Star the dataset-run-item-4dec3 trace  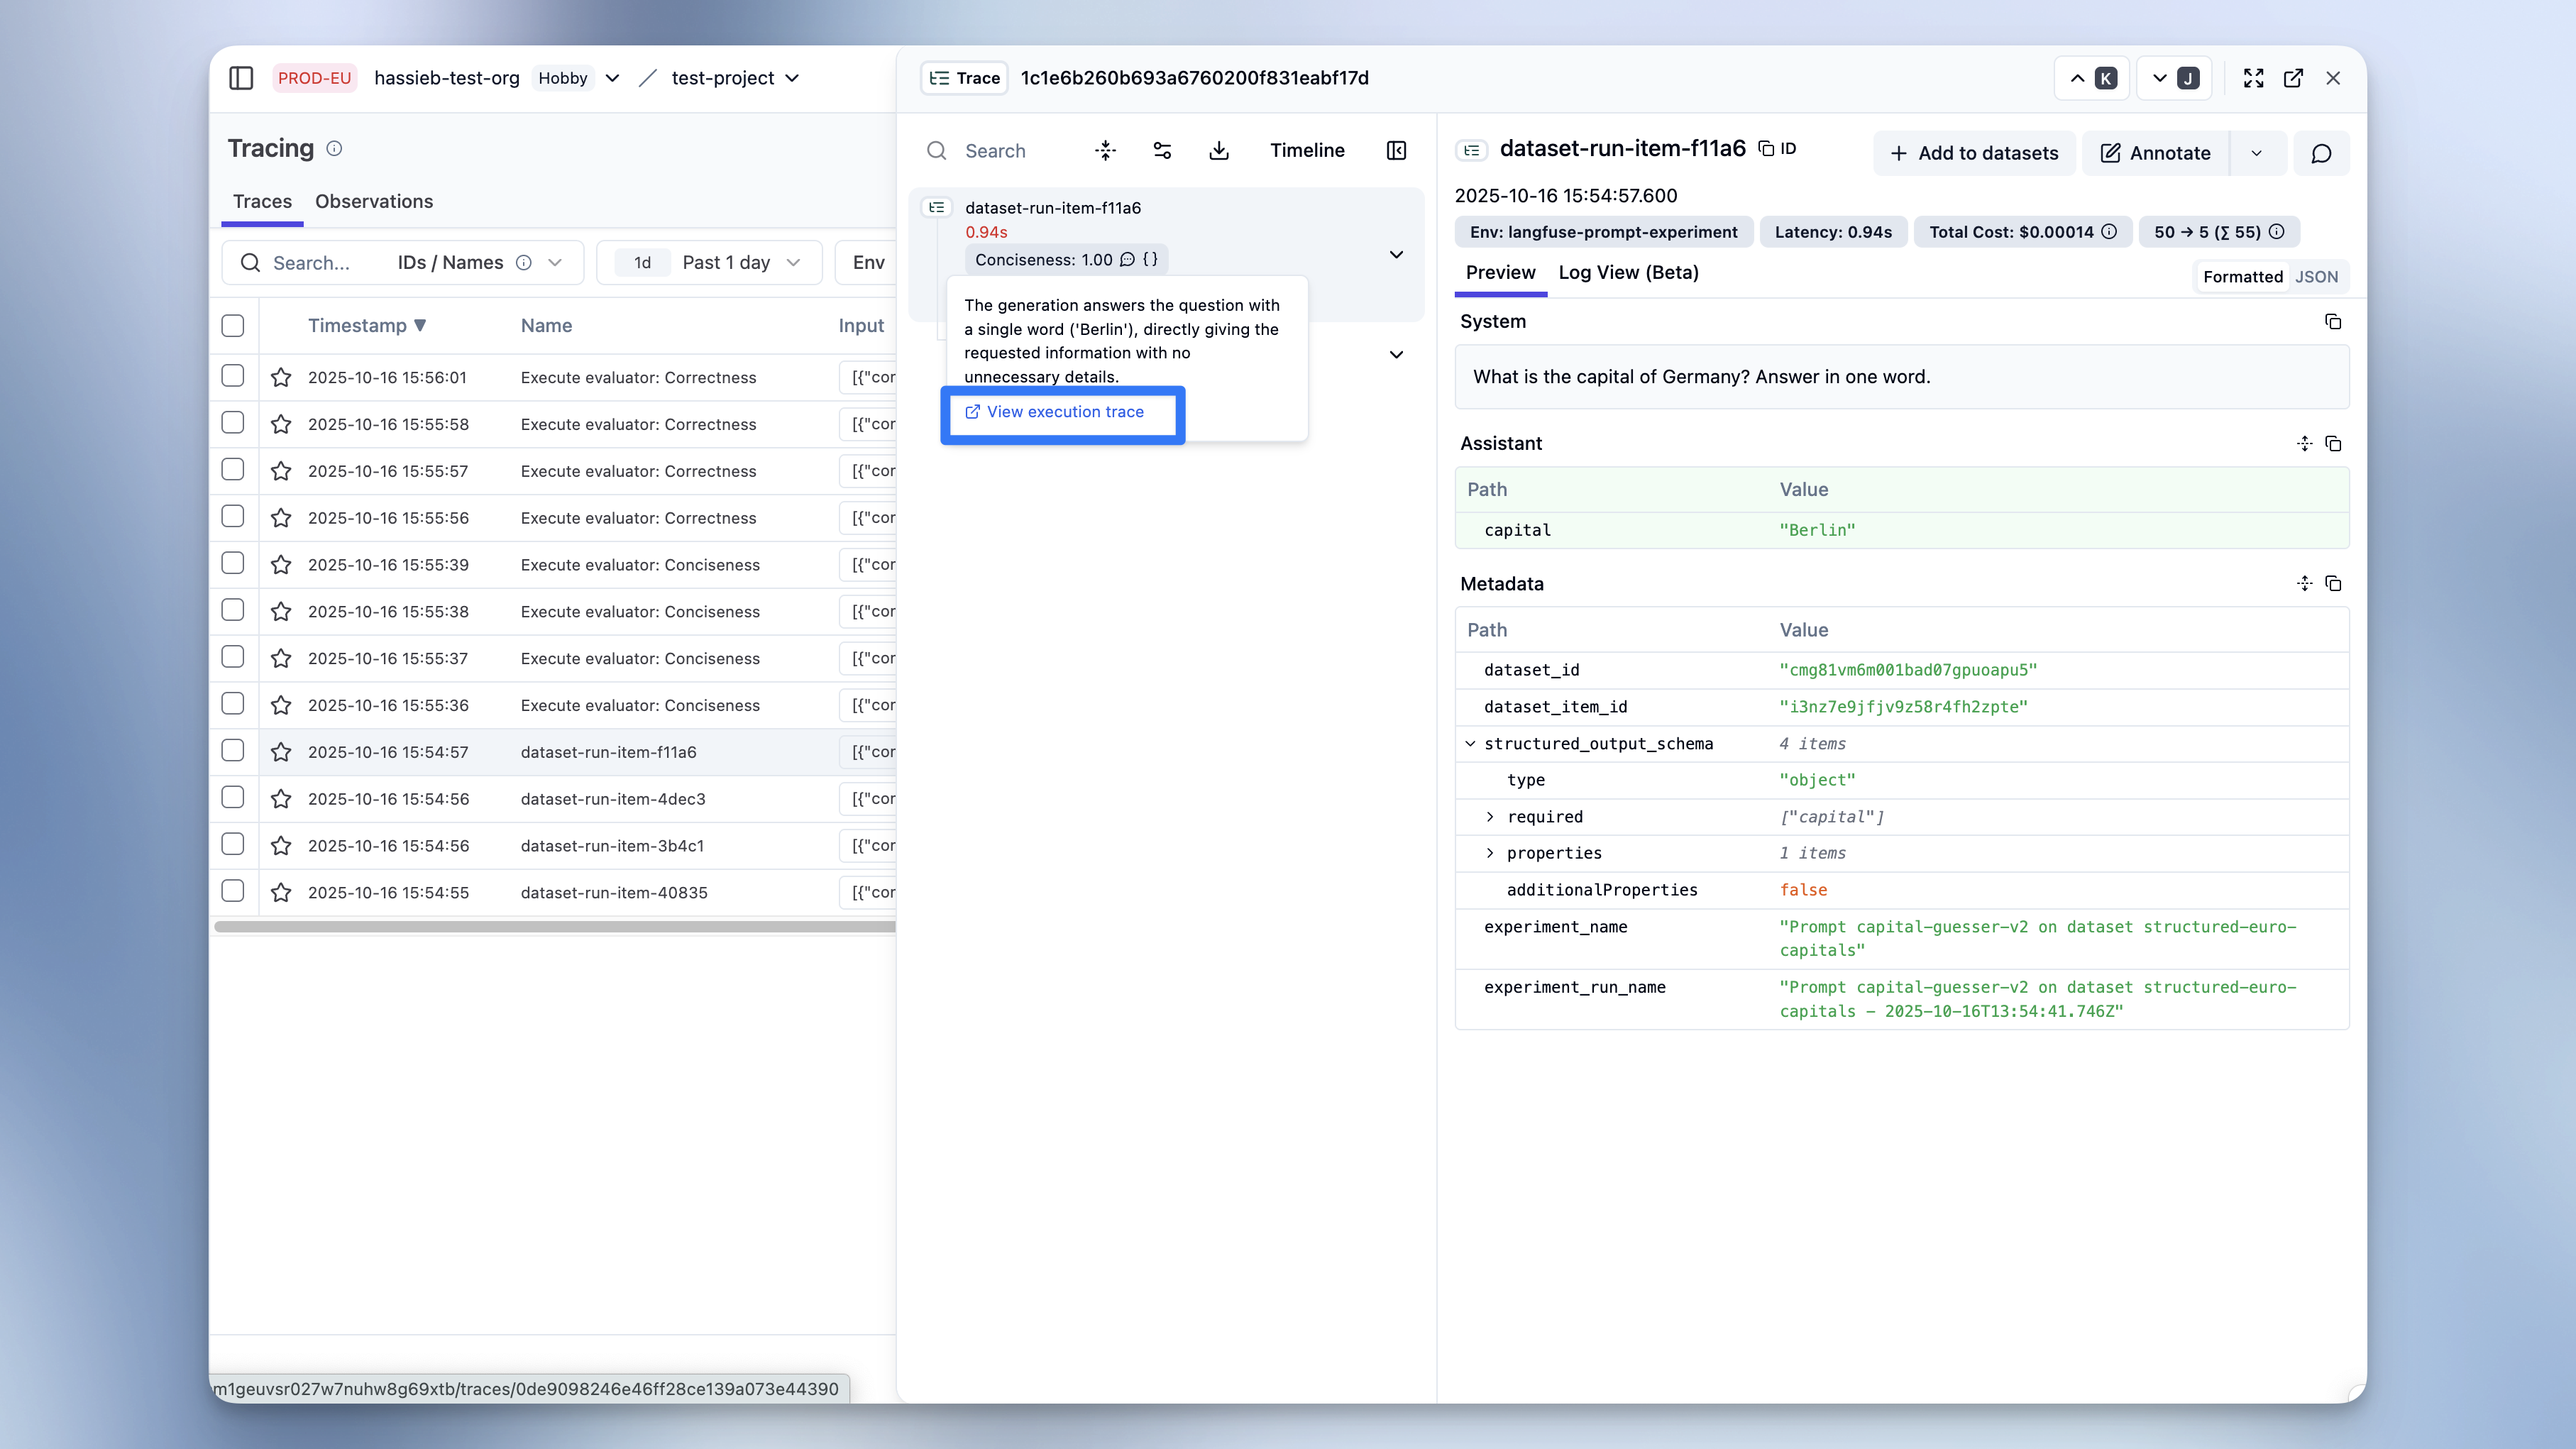(x=281, y=799)
